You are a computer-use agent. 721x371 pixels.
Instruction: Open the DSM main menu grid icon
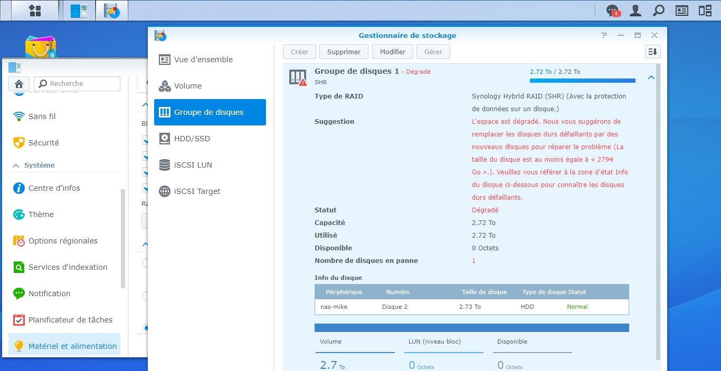(35, 11)
